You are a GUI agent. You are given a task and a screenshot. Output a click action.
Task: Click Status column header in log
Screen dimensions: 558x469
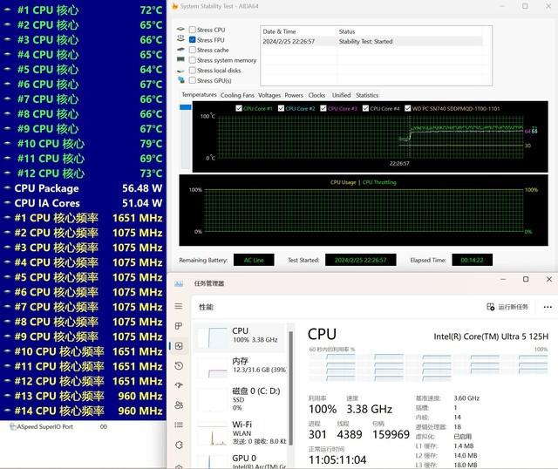pyautogui.click(x=409, y=31)
